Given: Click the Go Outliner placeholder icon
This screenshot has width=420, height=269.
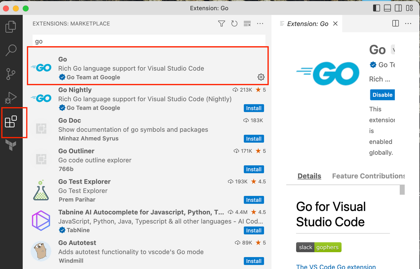Looking at the screenshot, I should pos(41,160).
